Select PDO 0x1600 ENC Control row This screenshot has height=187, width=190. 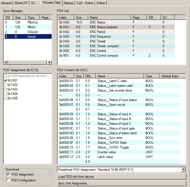(x=117, y=51)
